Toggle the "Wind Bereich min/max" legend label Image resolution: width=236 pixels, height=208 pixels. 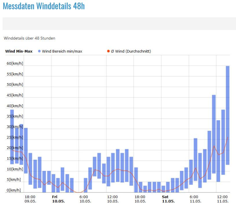[62, 51]
